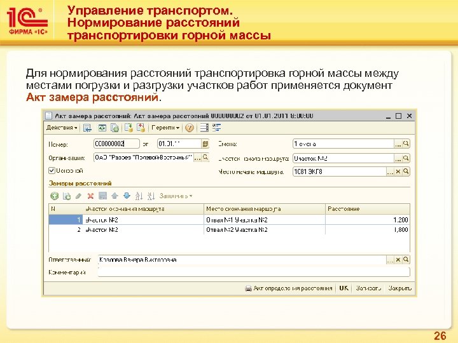This screenshot has width=458, height=343.
Task: Click the N column header
Action: [66, 209]
